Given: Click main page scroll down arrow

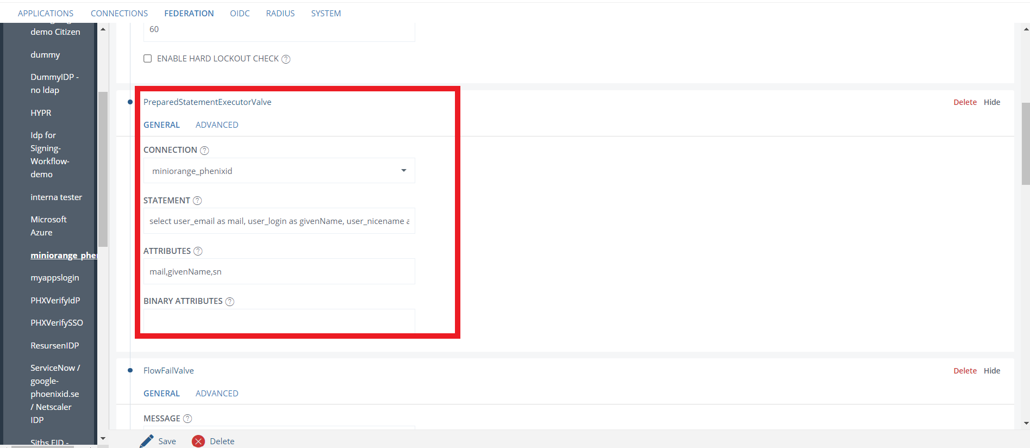Looking at the screenshot, I should (x=1026, y=423).
